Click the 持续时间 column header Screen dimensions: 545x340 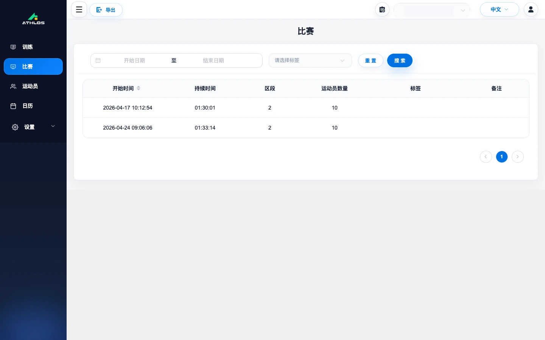pyautogui.click(x=205, y=88)
